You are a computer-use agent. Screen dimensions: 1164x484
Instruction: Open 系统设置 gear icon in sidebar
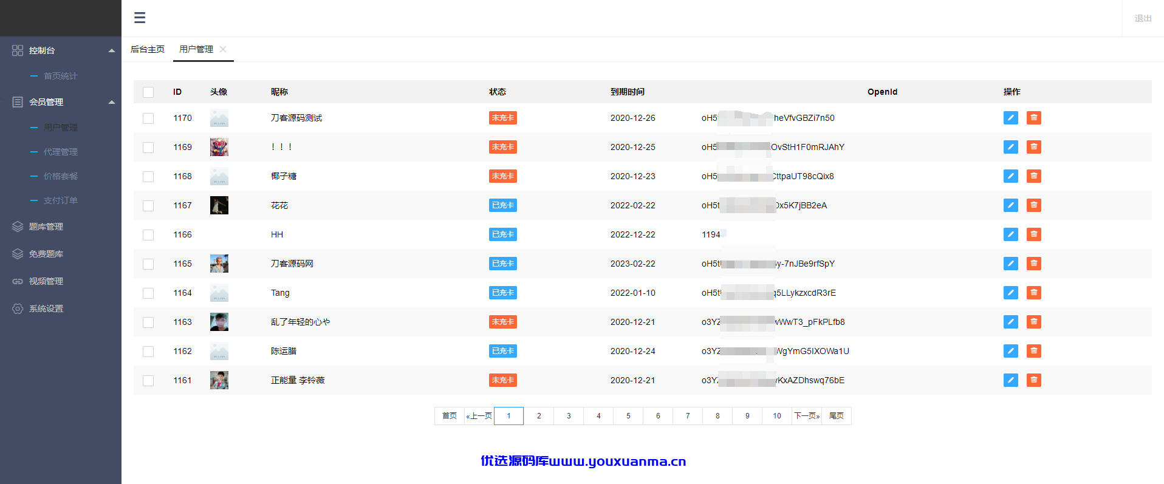tap(18, 308)
